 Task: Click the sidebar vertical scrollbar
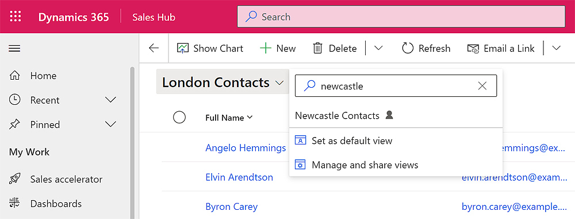(x=132, y=143)
